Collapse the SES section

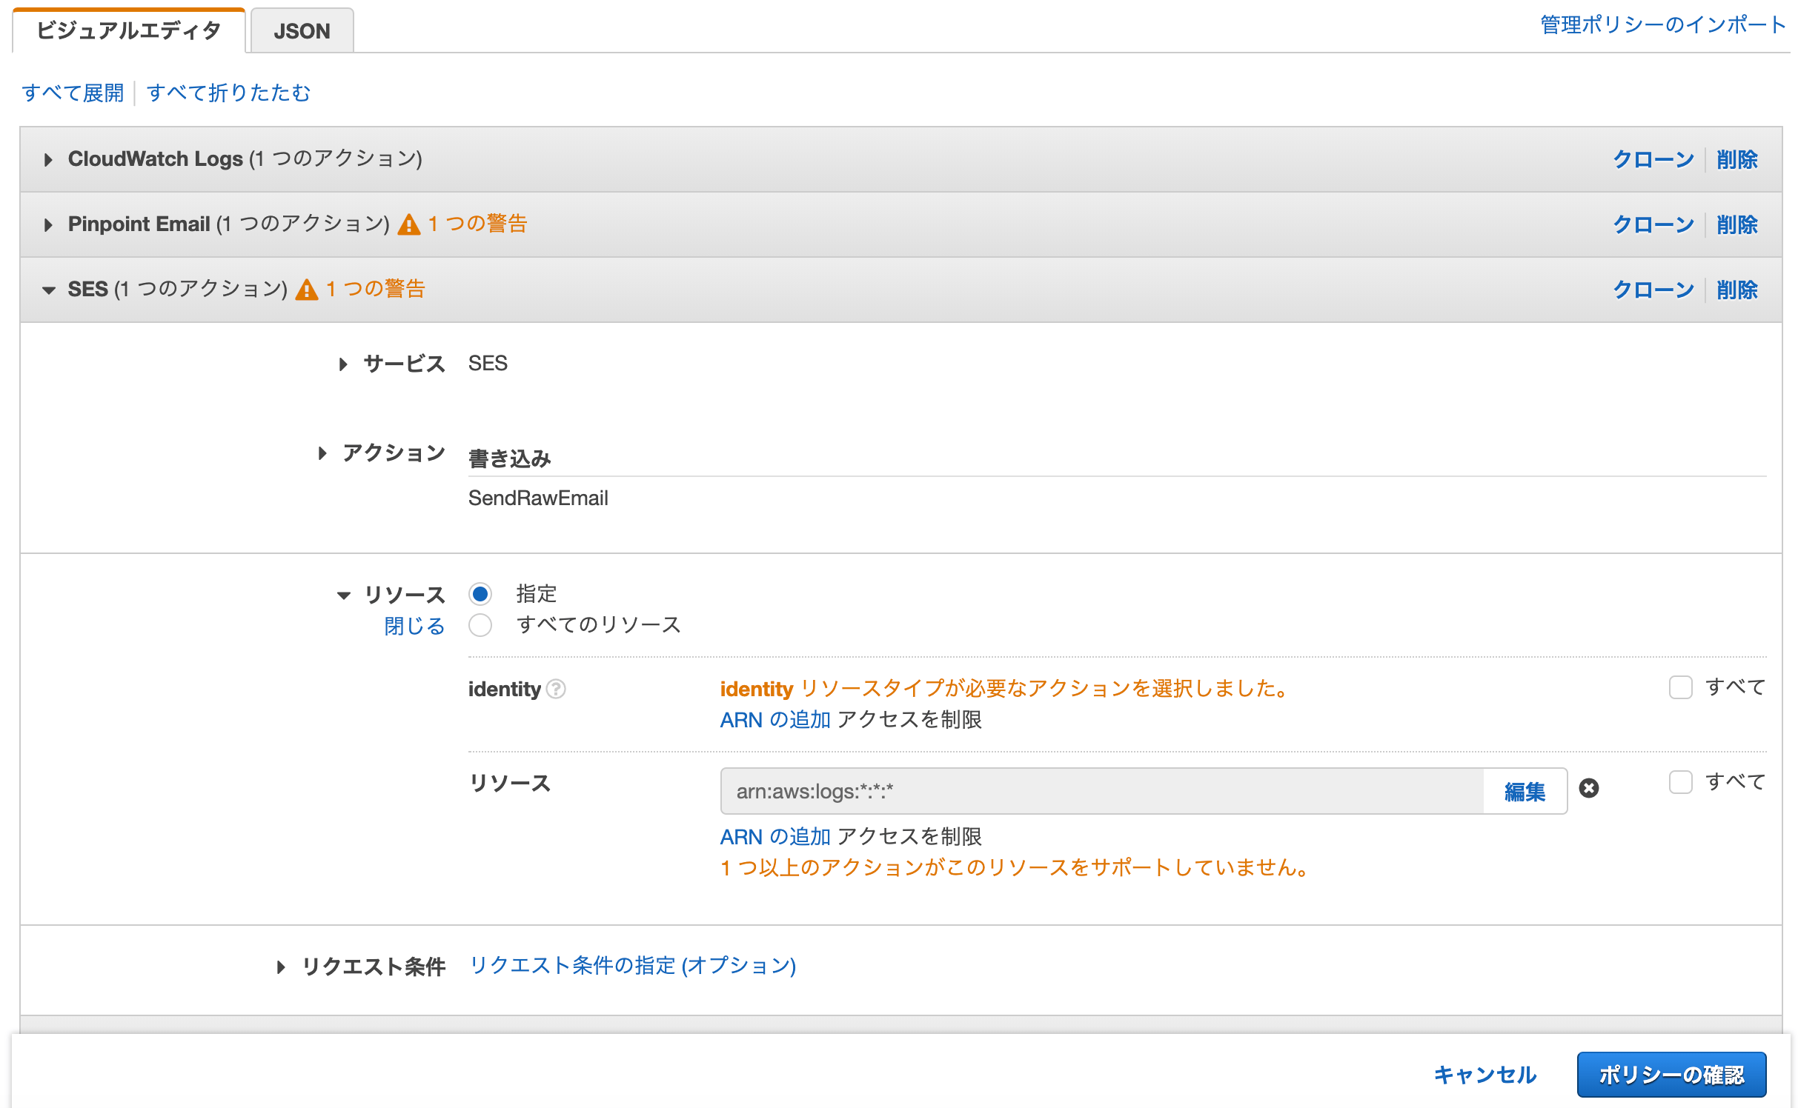[49, 290]
